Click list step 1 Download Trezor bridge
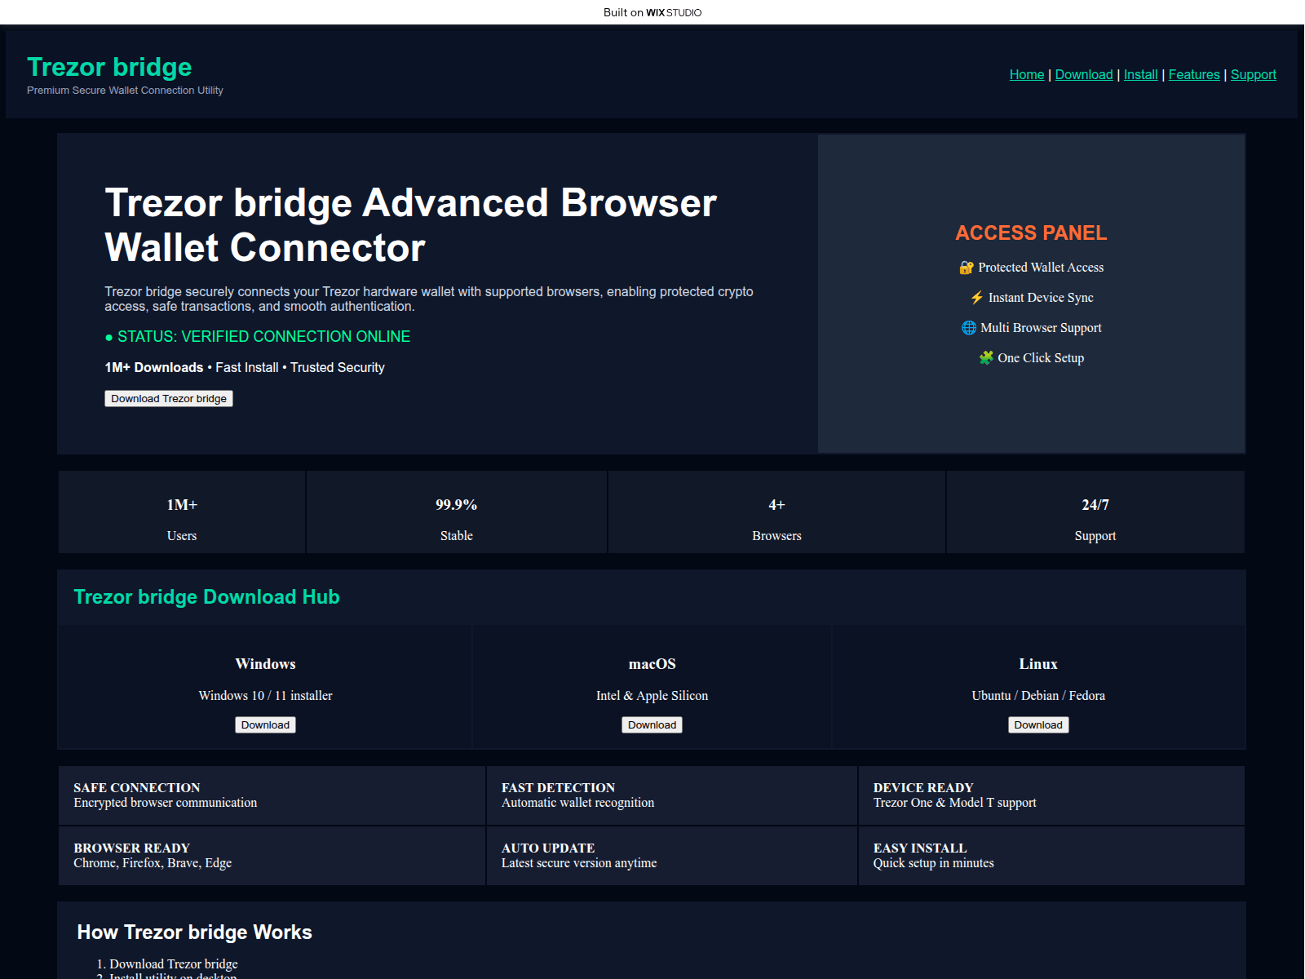Viewport: 1305px width, 979px height. tap(174, 964)
